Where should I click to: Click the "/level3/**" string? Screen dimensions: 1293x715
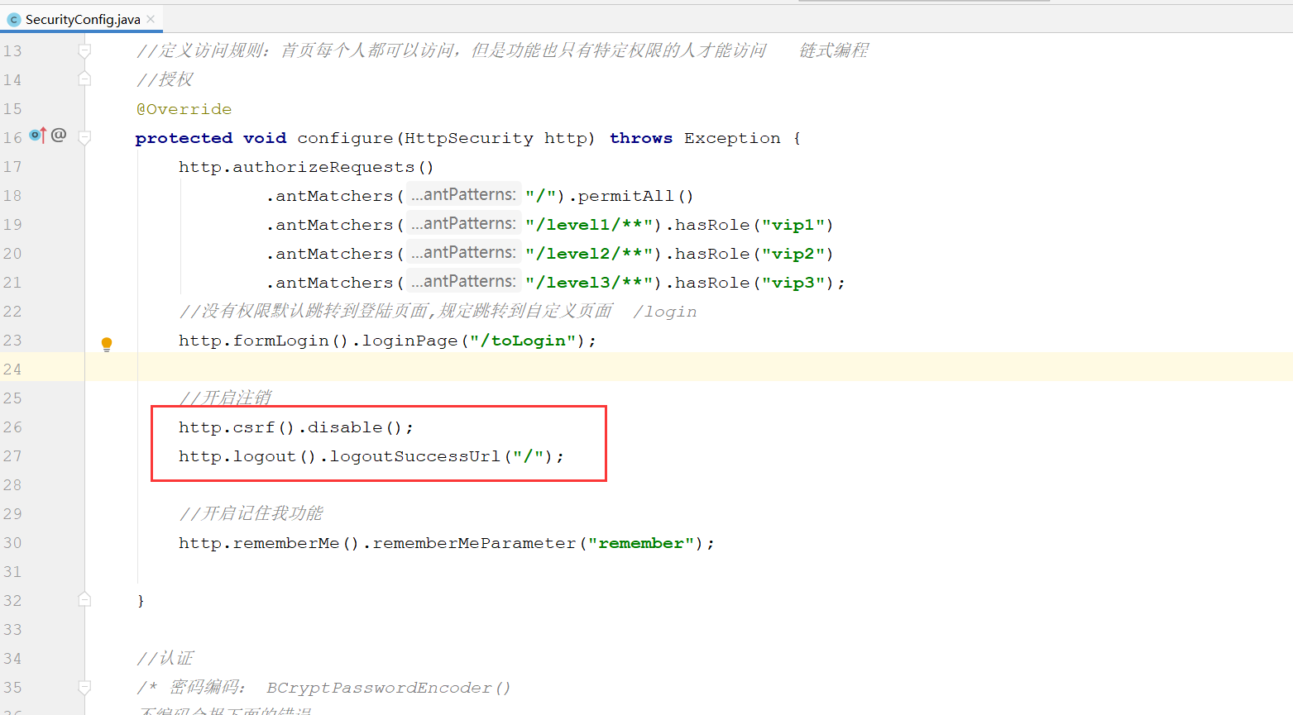coord(589,283)
